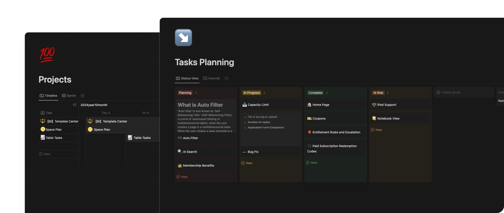
Task: Click the File is too big to upload item
Action: point(262,117)
